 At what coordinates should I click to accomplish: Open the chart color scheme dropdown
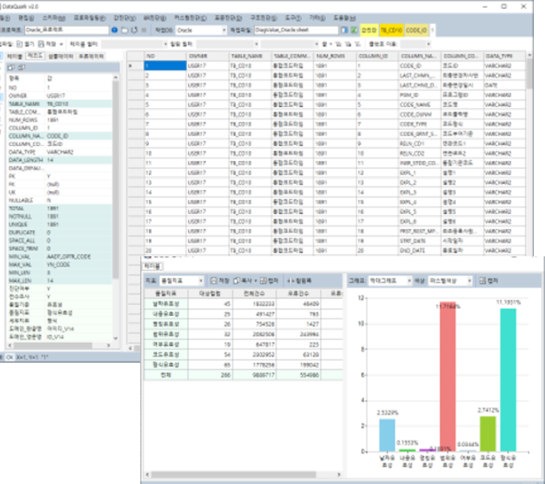click(471, 281)
